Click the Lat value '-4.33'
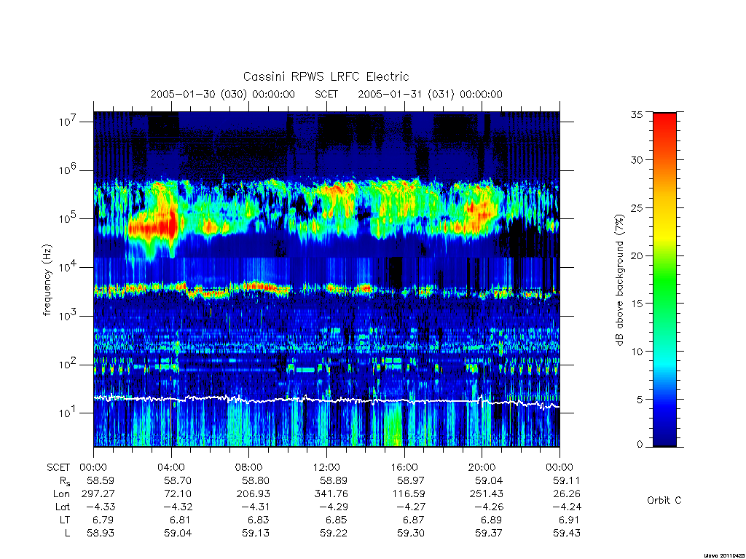This screenshot has width=746, height=559. [101, 507]
